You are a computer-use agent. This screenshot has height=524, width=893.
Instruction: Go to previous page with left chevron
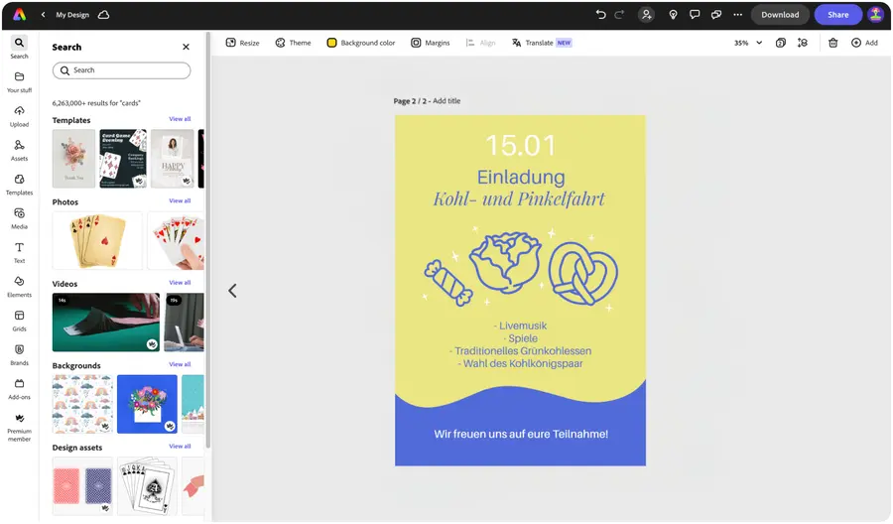click(232, 291)
